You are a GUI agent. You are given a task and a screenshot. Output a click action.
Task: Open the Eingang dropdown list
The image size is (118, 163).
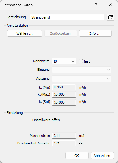pos(82,70)
